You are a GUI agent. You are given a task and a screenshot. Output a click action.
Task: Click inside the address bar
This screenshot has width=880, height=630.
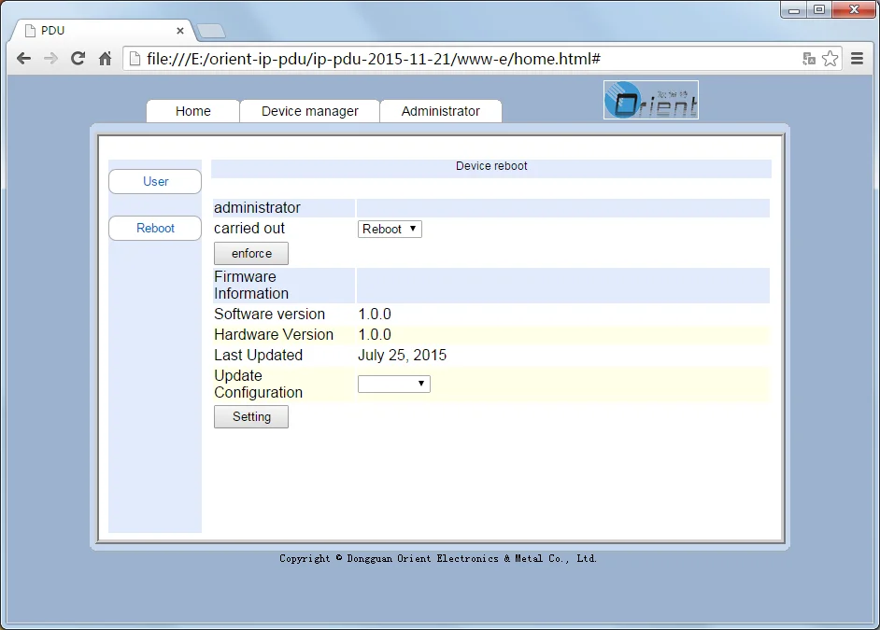[374, 58]
